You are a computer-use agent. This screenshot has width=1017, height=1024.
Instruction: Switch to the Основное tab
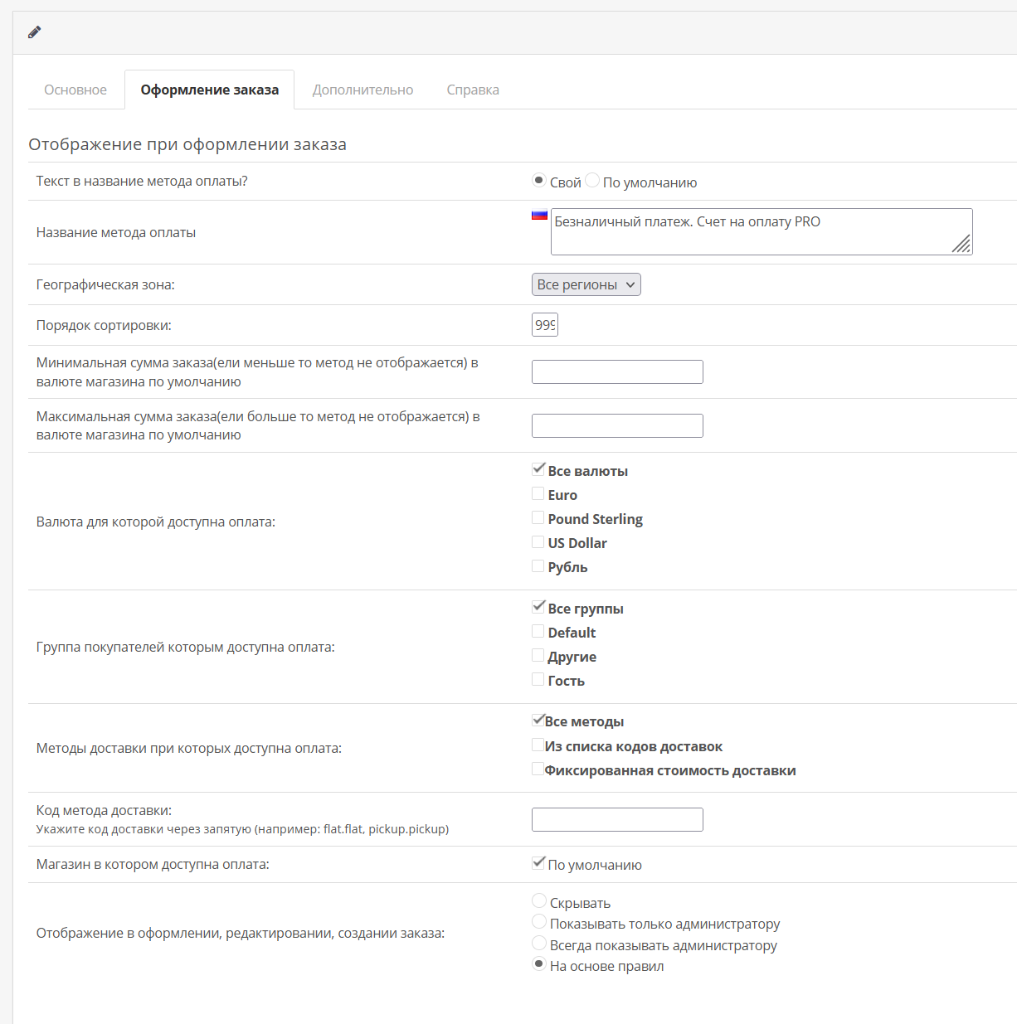click(75, 90)
